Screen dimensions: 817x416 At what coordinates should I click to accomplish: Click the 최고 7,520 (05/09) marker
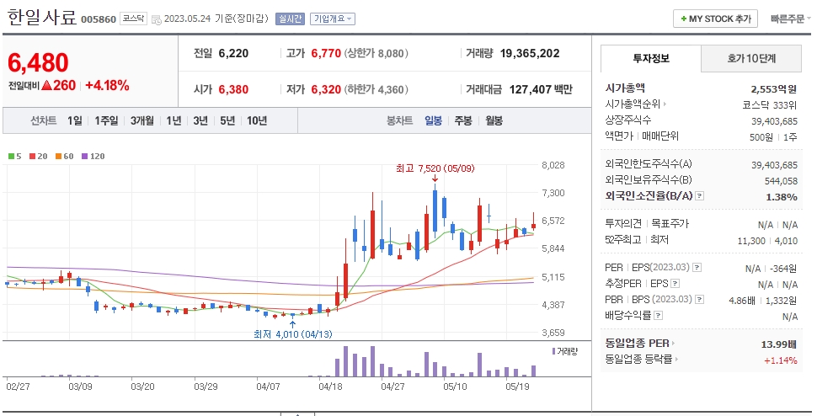(x=435, y=168)
